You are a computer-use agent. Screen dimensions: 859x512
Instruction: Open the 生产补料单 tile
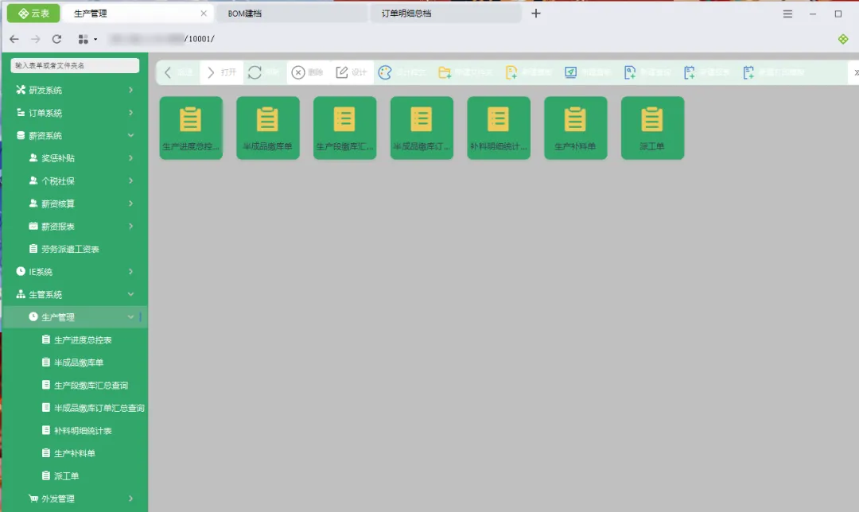pyautogui.click(x=576, y=128)
